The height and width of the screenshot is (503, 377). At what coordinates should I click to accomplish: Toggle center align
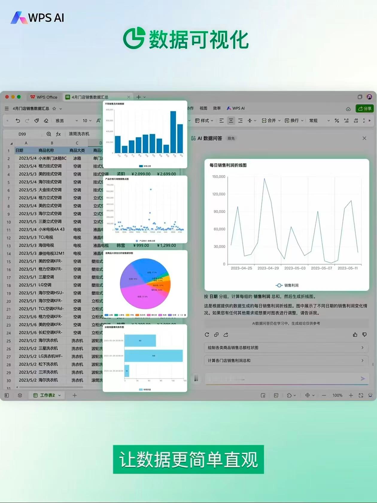pos(231,120)
